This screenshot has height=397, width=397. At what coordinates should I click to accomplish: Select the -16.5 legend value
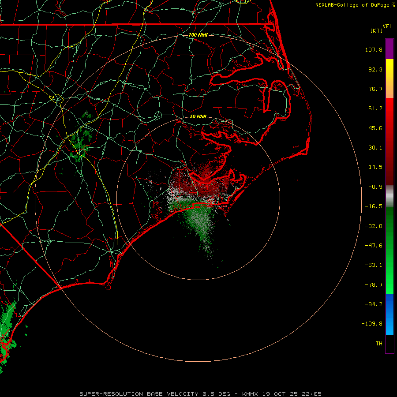(374, 206)
